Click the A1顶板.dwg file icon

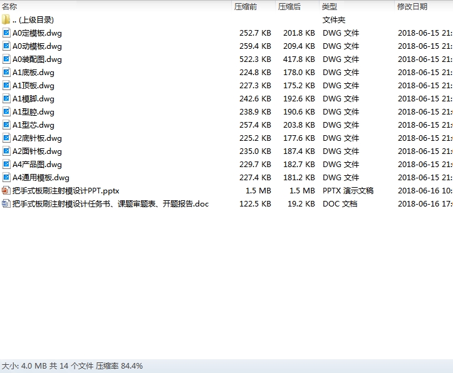click(x=6, y=85)
